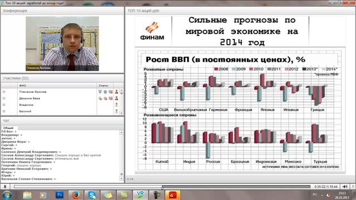Click chat message 'Слышно хорошо и без хрипов'
This screenshot has width=356, height=200.
coord(78,156)
